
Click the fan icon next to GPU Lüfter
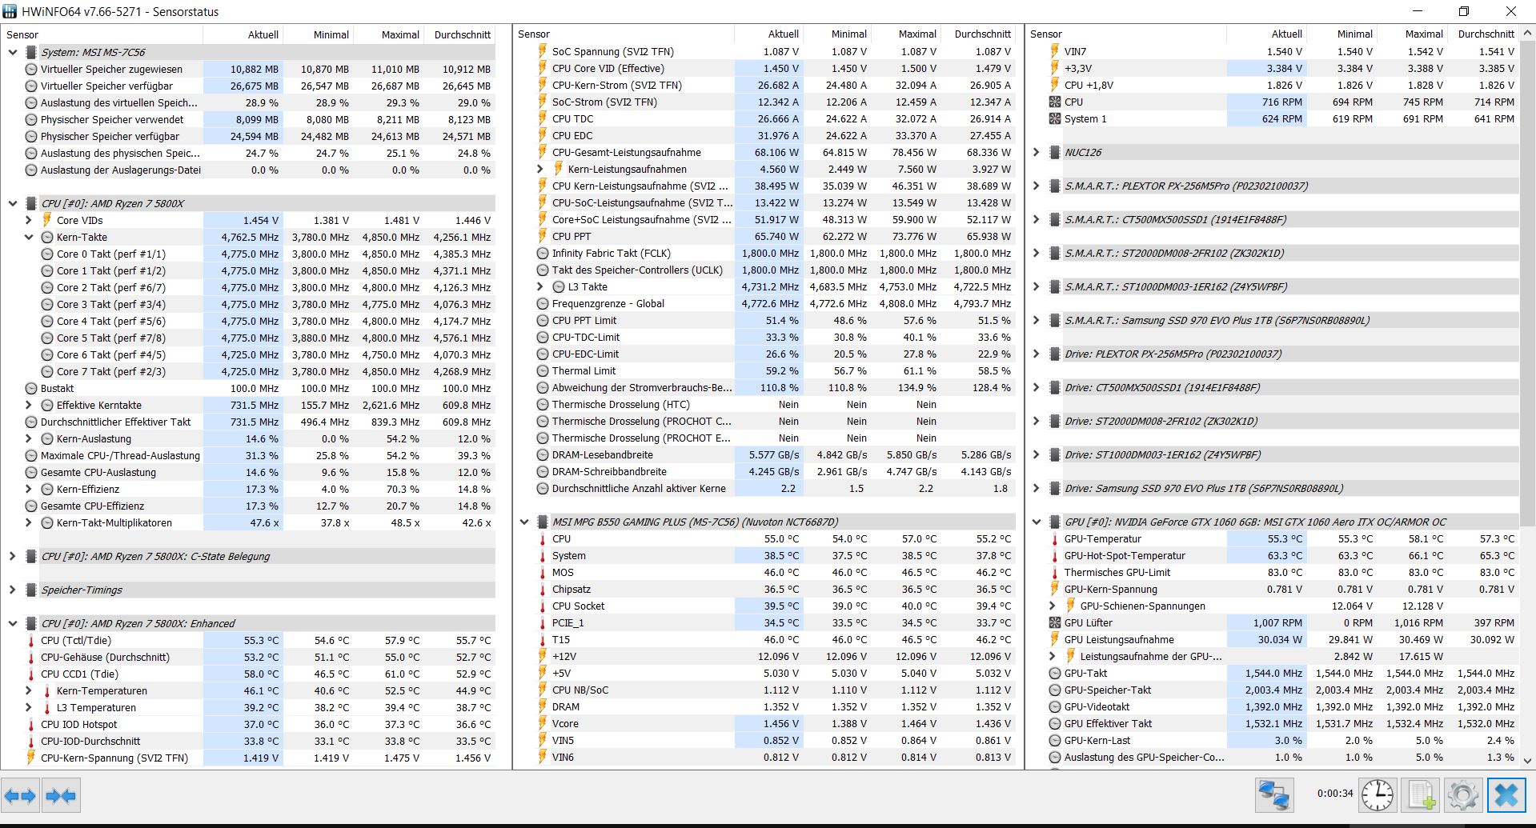1055,622
